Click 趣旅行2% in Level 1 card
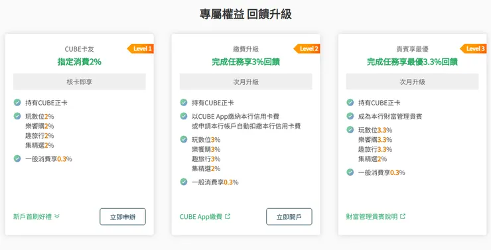 39,136
